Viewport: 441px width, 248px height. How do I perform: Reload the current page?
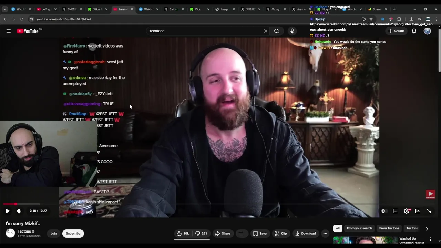click(x=22, y=19)
